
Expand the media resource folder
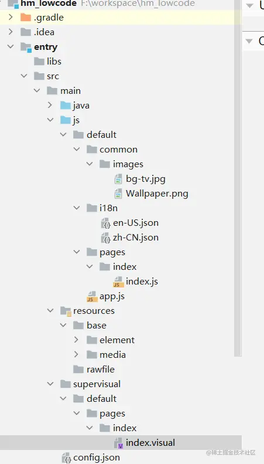tap(76, 354)
